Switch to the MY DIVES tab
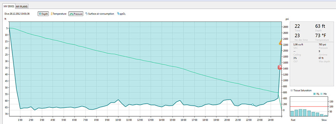Viewport: 336px width, 124px height. pos(9,6)
